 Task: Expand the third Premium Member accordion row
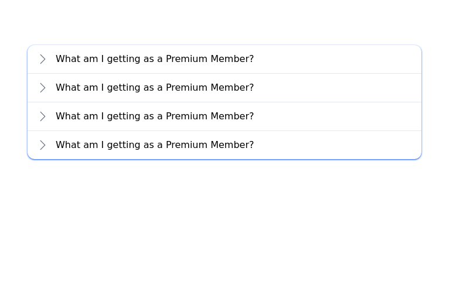tap(224, 116)
